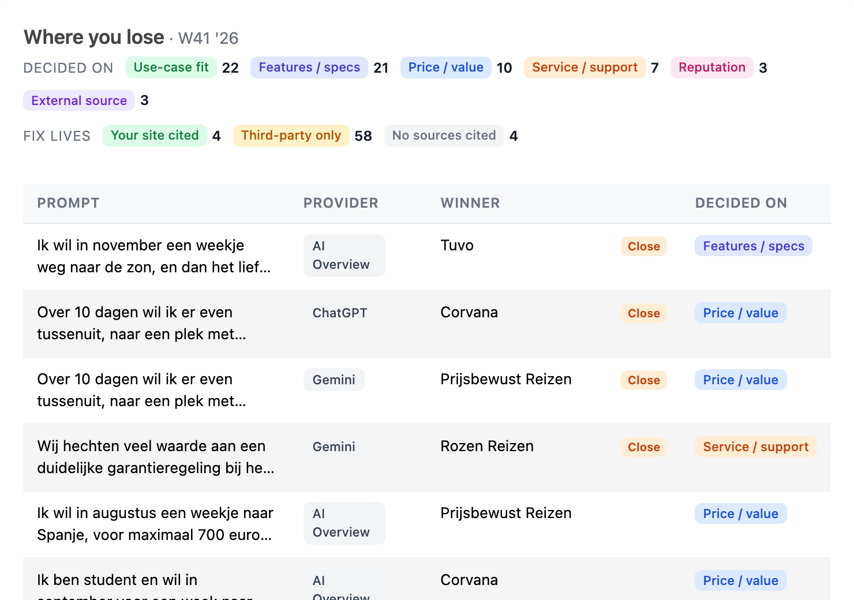Open the prompt 'Ik wil in november een weekje'
Screen dimensions: 854x600
(153, 256)
